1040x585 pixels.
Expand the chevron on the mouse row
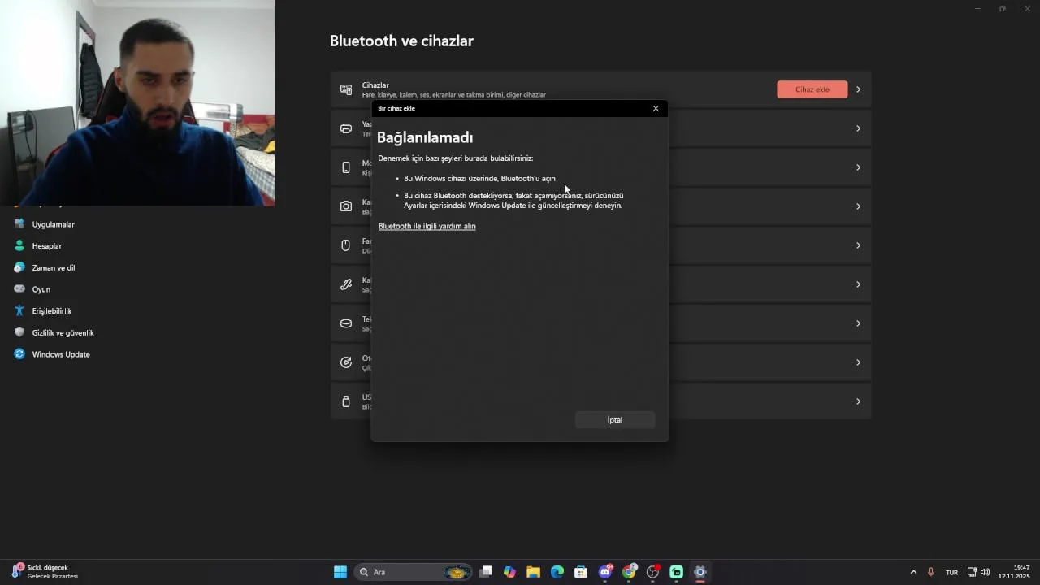858,245
